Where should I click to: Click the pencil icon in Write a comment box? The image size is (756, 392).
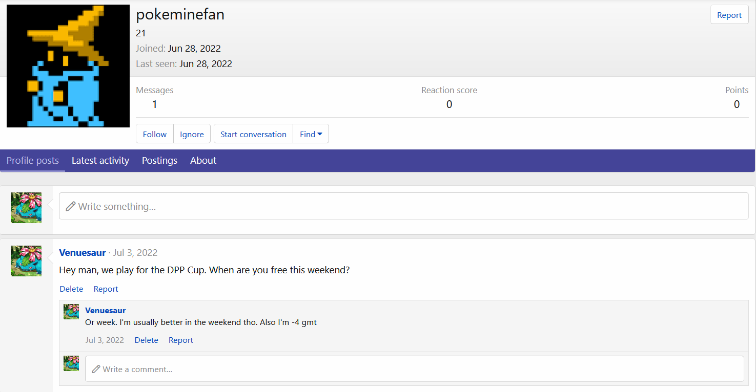[96, 369]
